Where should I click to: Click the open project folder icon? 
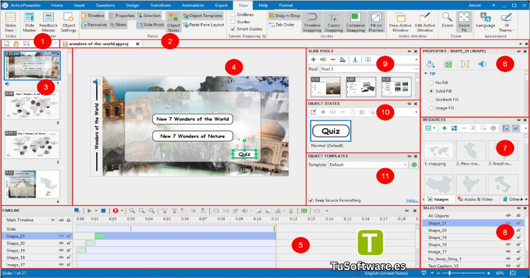(16, 44)
